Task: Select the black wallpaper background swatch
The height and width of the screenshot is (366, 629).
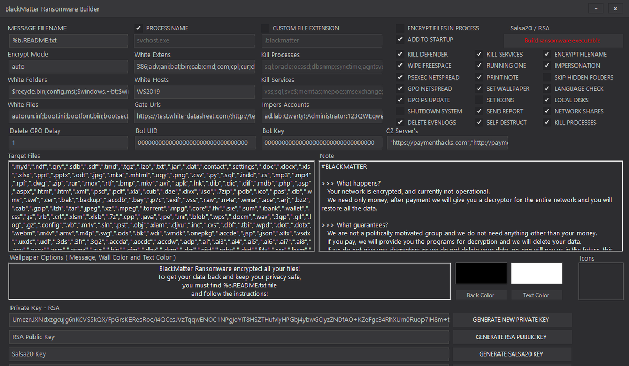Action: [x=481, y=273]
